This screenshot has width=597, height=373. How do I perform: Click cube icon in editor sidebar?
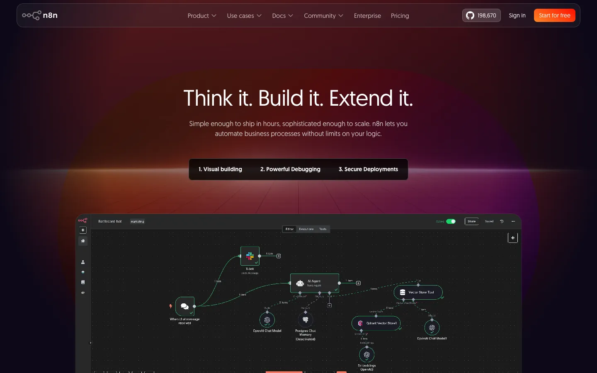[83, 272]
